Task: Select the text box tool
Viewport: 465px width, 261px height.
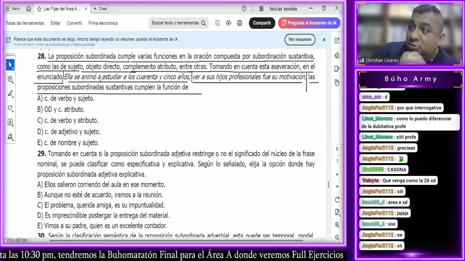Action: point(10,122)
